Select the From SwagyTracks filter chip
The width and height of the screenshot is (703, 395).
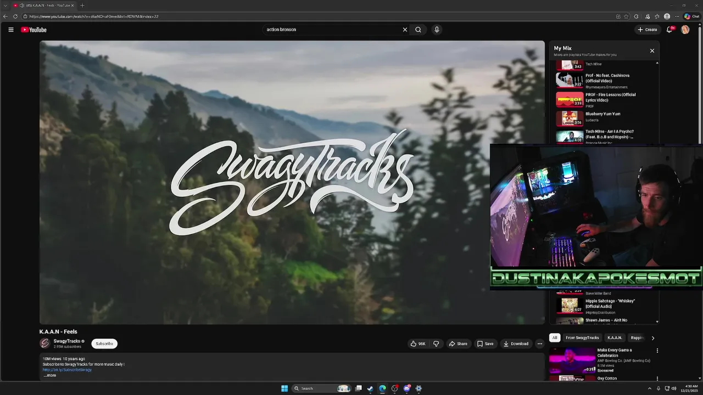pos(582,338)
